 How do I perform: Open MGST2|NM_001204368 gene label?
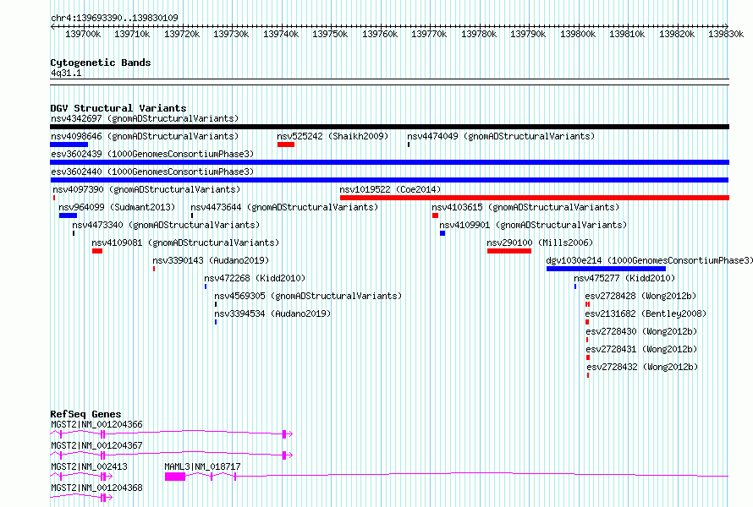tap(96, 488)
